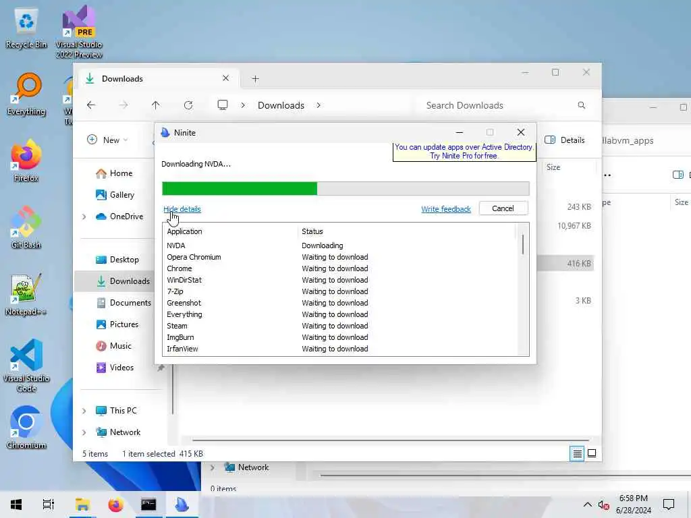Open File Explorer from the taskbar
Screen dimensions: 691x518
[x=82, y=505]
